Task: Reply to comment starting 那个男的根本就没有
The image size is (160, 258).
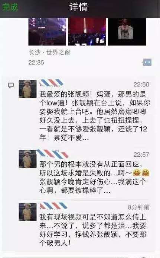Action: [x=94, y=177]
